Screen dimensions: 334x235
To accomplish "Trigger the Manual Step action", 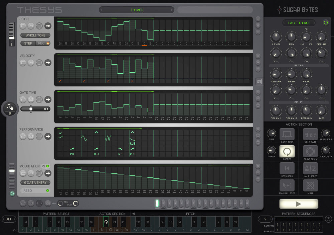I will (287, 185).
